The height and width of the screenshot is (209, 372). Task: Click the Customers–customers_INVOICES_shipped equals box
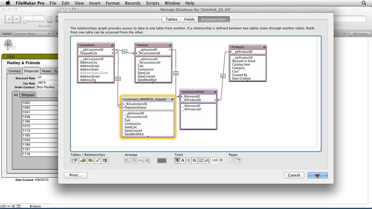[118, 79]
